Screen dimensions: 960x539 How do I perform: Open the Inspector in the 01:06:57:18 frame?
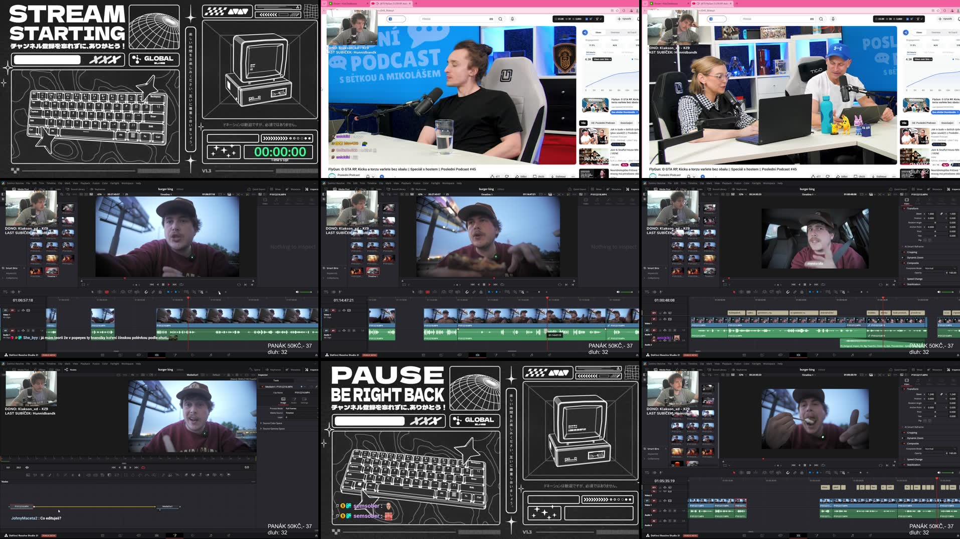[x=311, y=189]
